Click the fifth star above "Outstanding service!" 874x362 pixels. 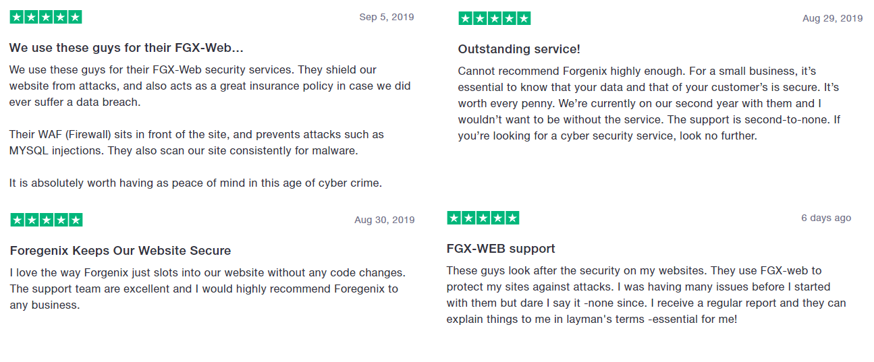(524, 19)
